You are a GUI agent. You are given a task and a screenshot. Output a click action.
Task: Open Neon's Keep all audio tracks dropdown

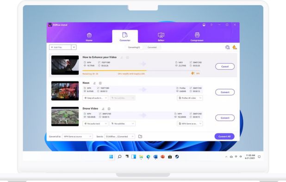click(95, 98)
